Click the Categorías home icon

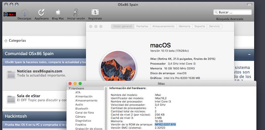click(6, 41)
